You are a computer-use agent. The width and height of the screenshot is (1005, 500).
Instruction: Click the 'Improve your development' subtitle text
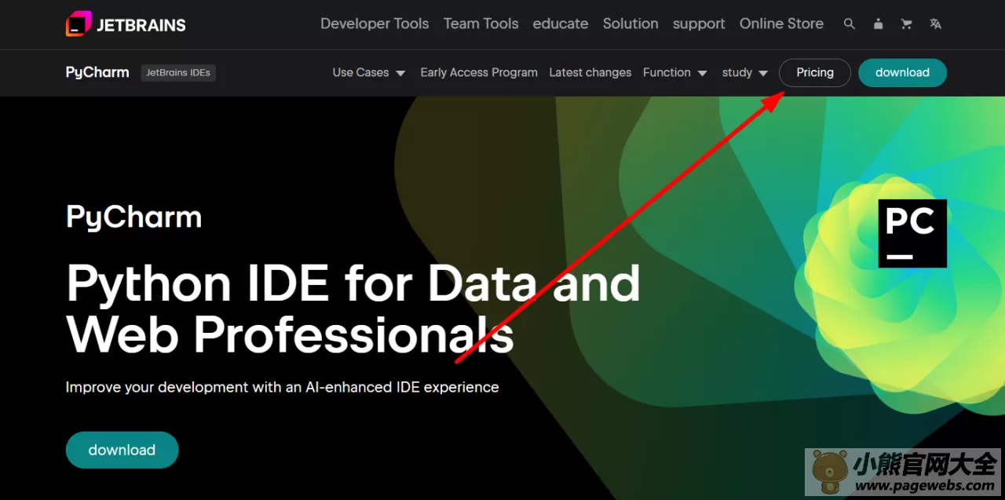(283, 387)
